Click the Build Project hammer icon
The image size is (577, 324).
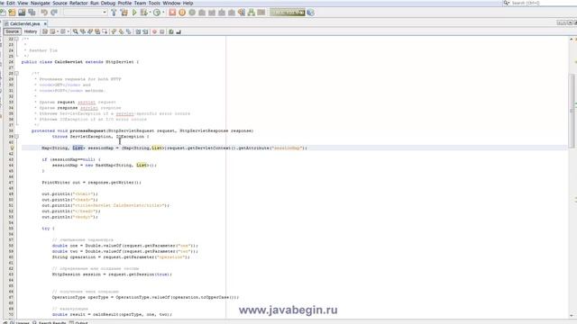114,12
